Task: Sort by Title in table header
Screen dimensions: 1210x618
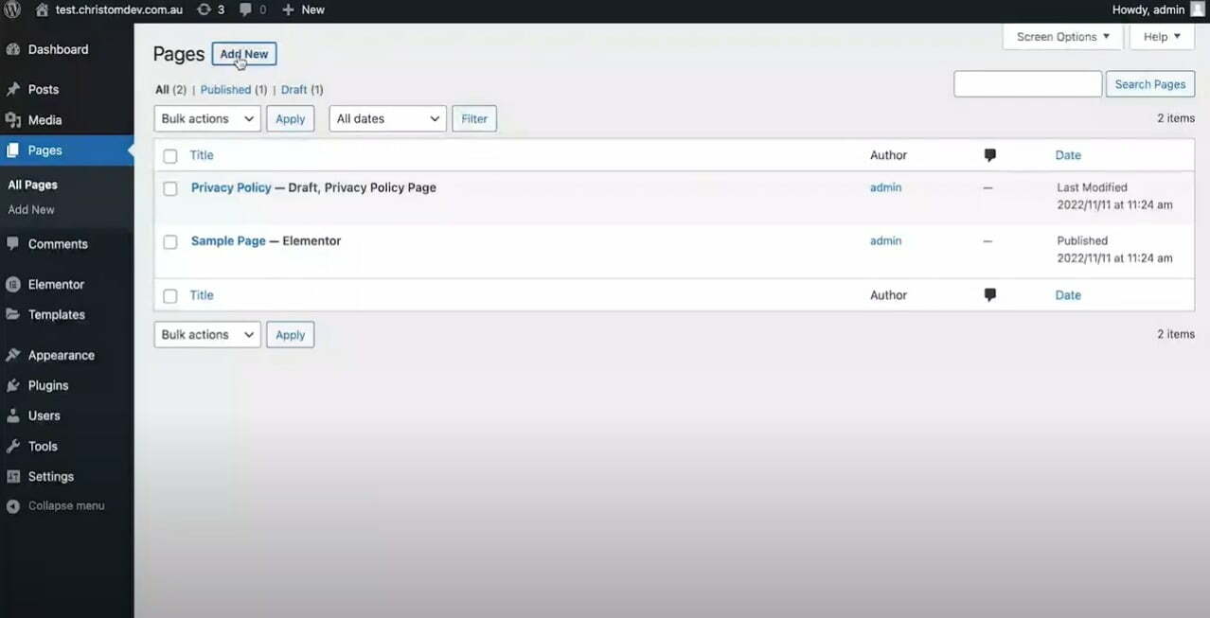Action: (202, 155)
